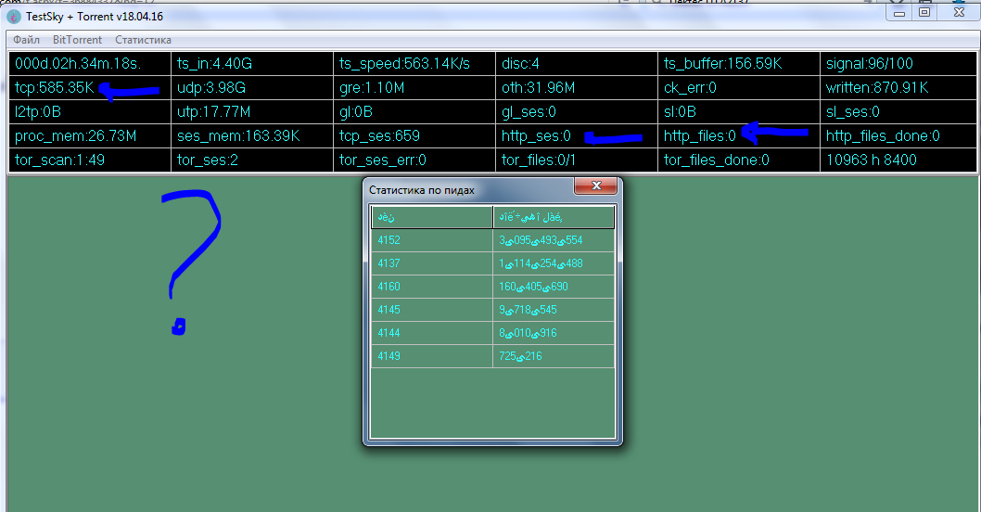Select PID row 4152 in the table

pyautogui.click(x=431, y=240)
